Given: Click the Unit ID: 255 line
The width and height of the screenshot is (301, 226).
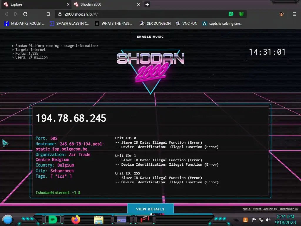Looking at the screenshot, I should tap(128, 173).
